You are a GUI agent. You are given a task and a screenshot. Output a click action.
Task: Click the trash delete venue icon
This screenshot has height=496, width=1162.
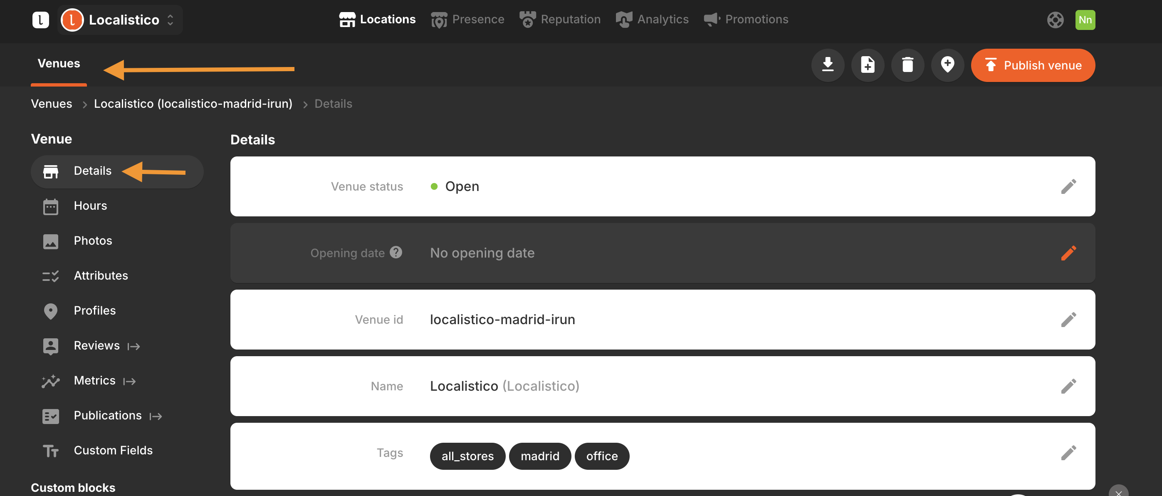pos(907,65)
